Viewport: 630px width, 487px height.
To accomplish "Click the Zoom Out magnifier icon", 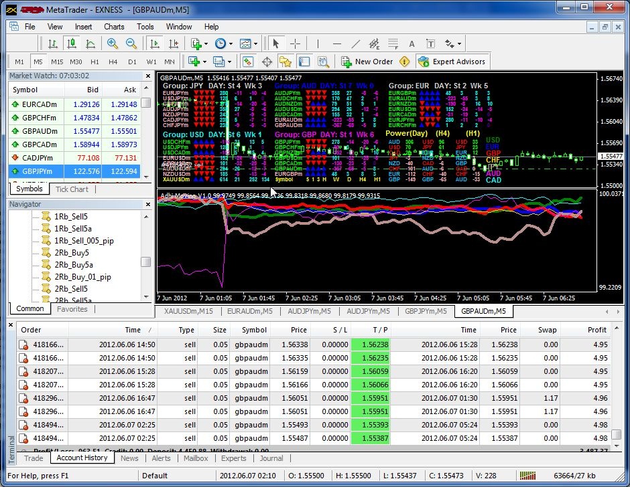I will (x=131, y=43).
